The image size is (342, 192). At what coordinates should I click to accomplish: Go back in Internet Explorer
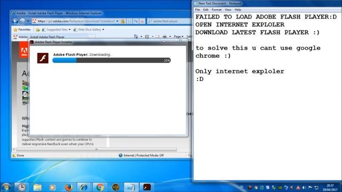click(15, 21)
